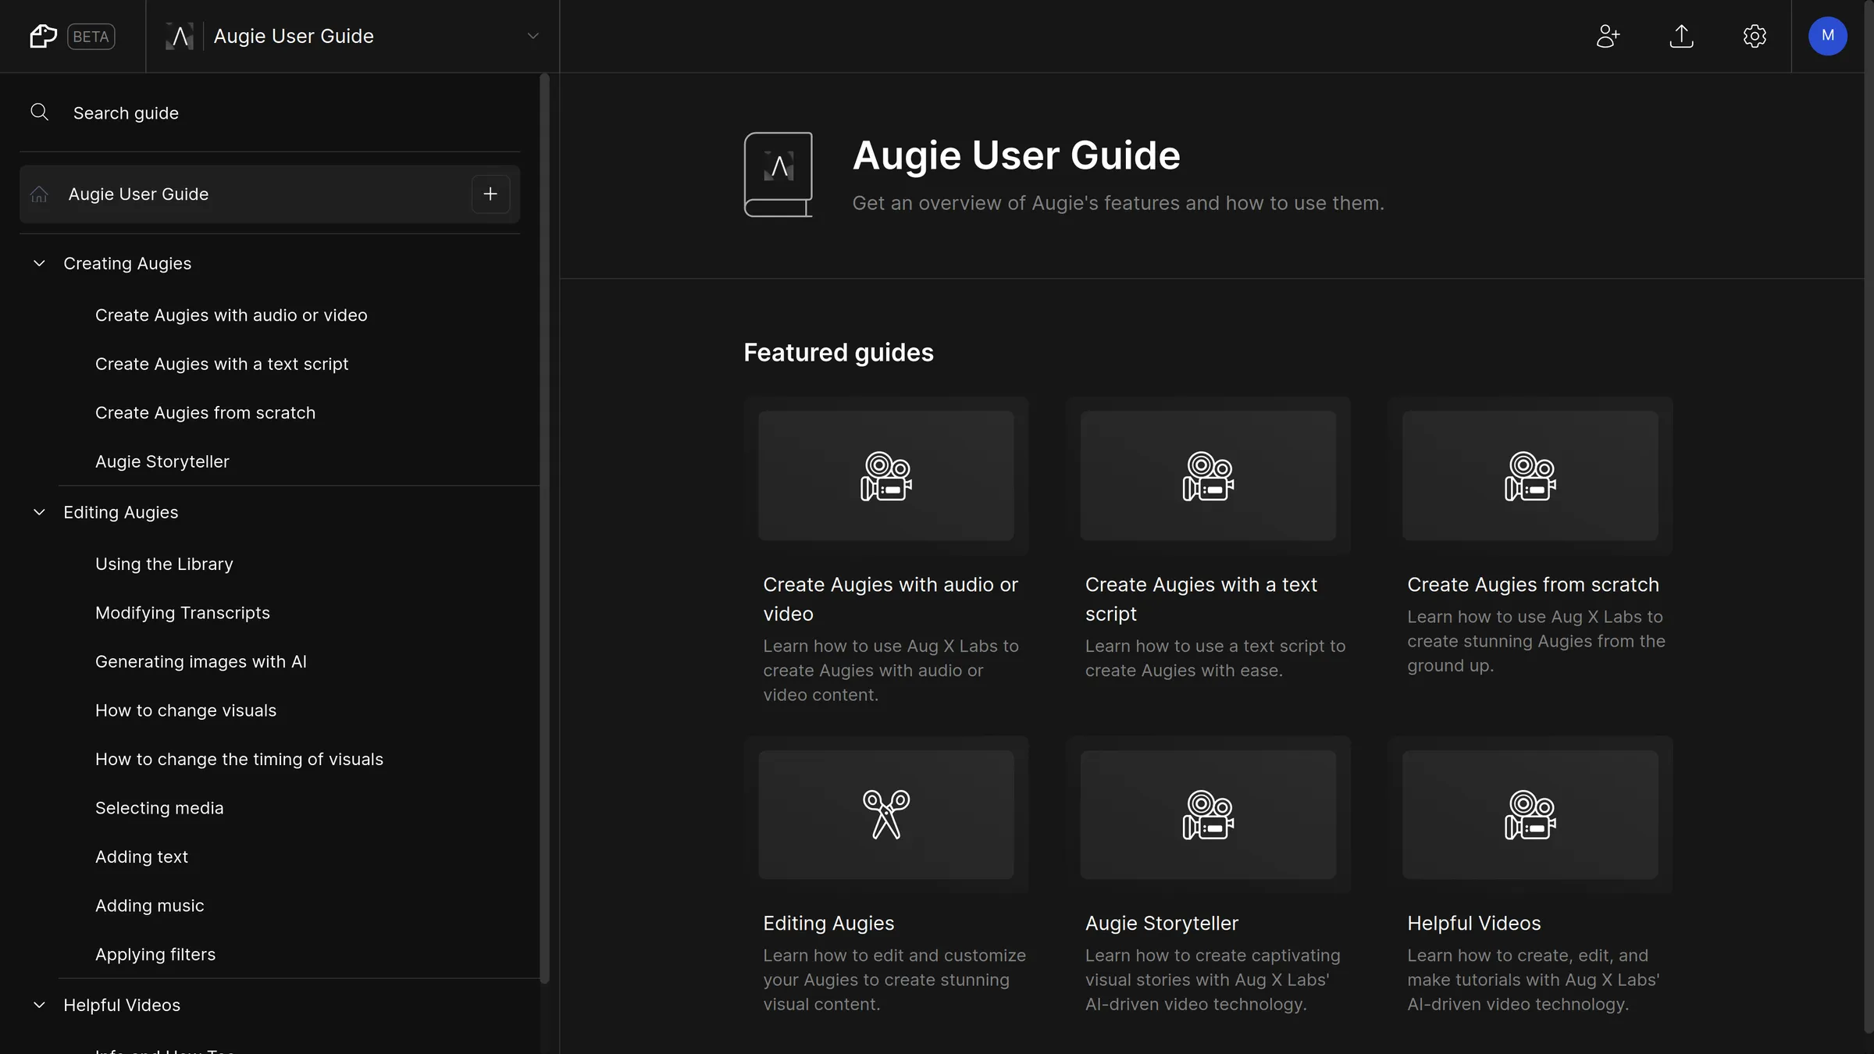This screenshot has width=1874, height=1054.
Task: Click the profile avatar labeled M
Action: pyautogui.click(x=1827, y=36)
